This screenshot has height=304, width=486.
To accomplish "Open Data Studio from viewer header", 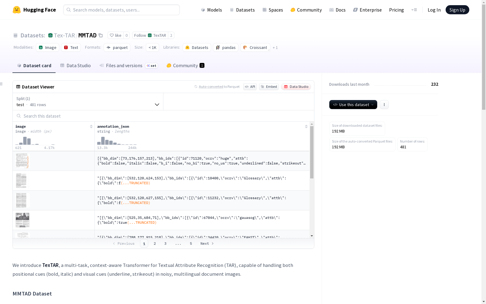I will tap(296, 87).
